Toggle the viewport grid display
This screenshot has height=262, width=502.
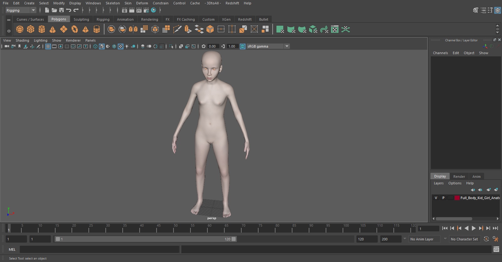pyautogui.click(x=48, y=46)
